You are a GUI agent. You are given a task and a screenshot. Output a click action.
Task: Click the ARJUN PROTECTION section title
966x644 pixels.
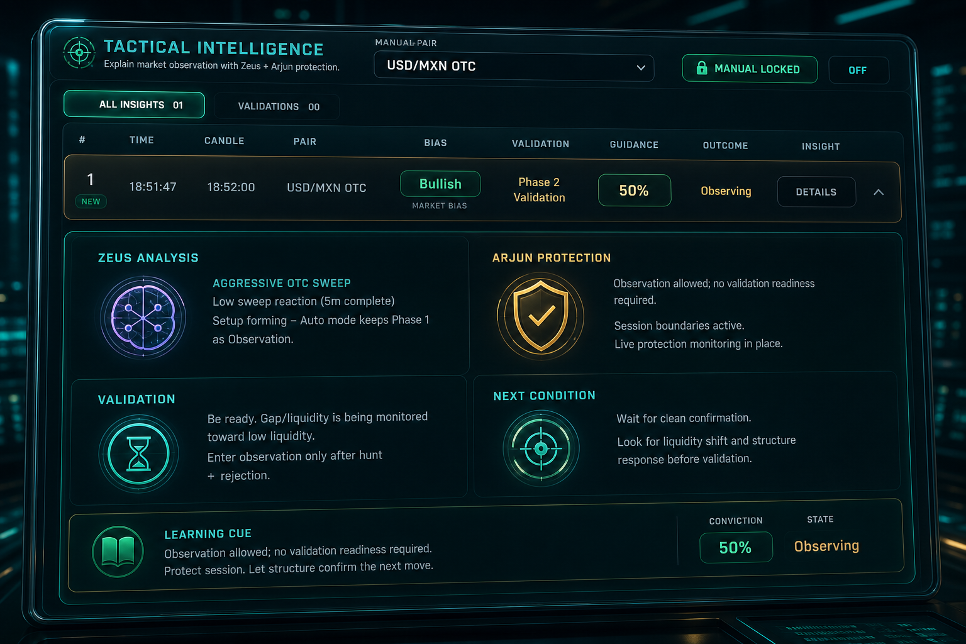coord(552,258)
